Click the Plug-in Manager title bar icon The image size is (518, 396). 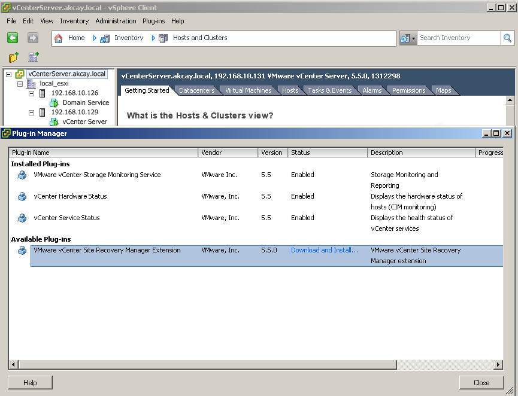tap(6, 133)
